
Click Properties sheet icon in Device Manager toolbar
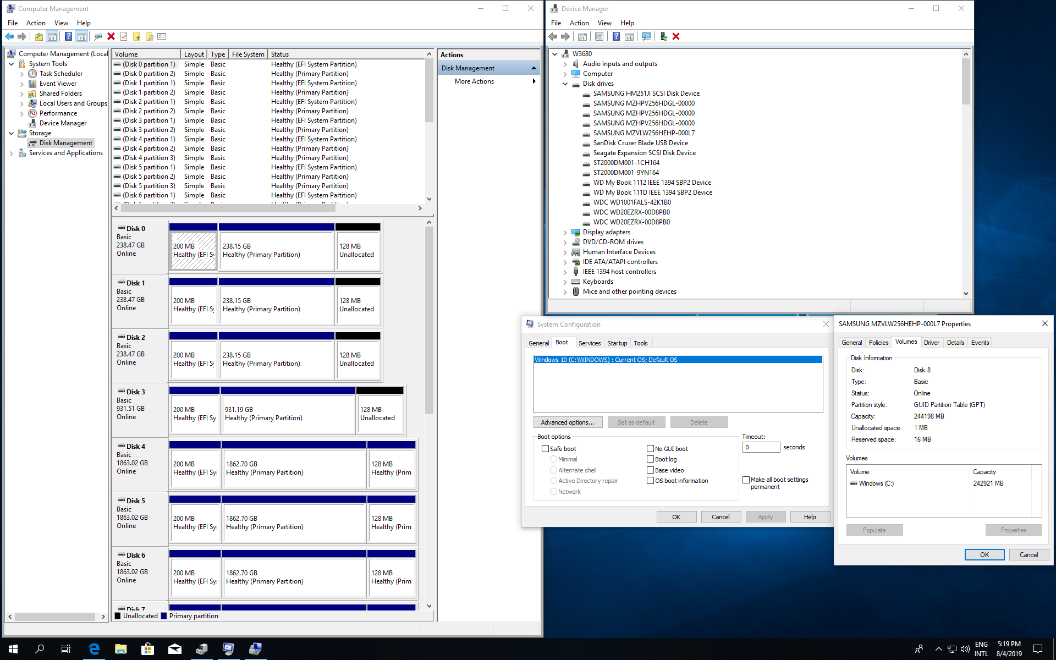599,36
